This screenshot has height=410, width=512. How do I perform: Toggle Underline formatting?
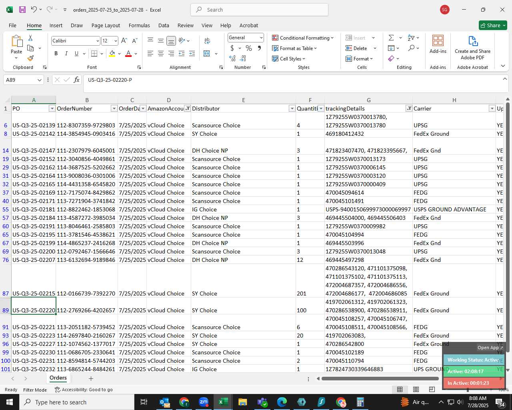click(x=76, y=54)
